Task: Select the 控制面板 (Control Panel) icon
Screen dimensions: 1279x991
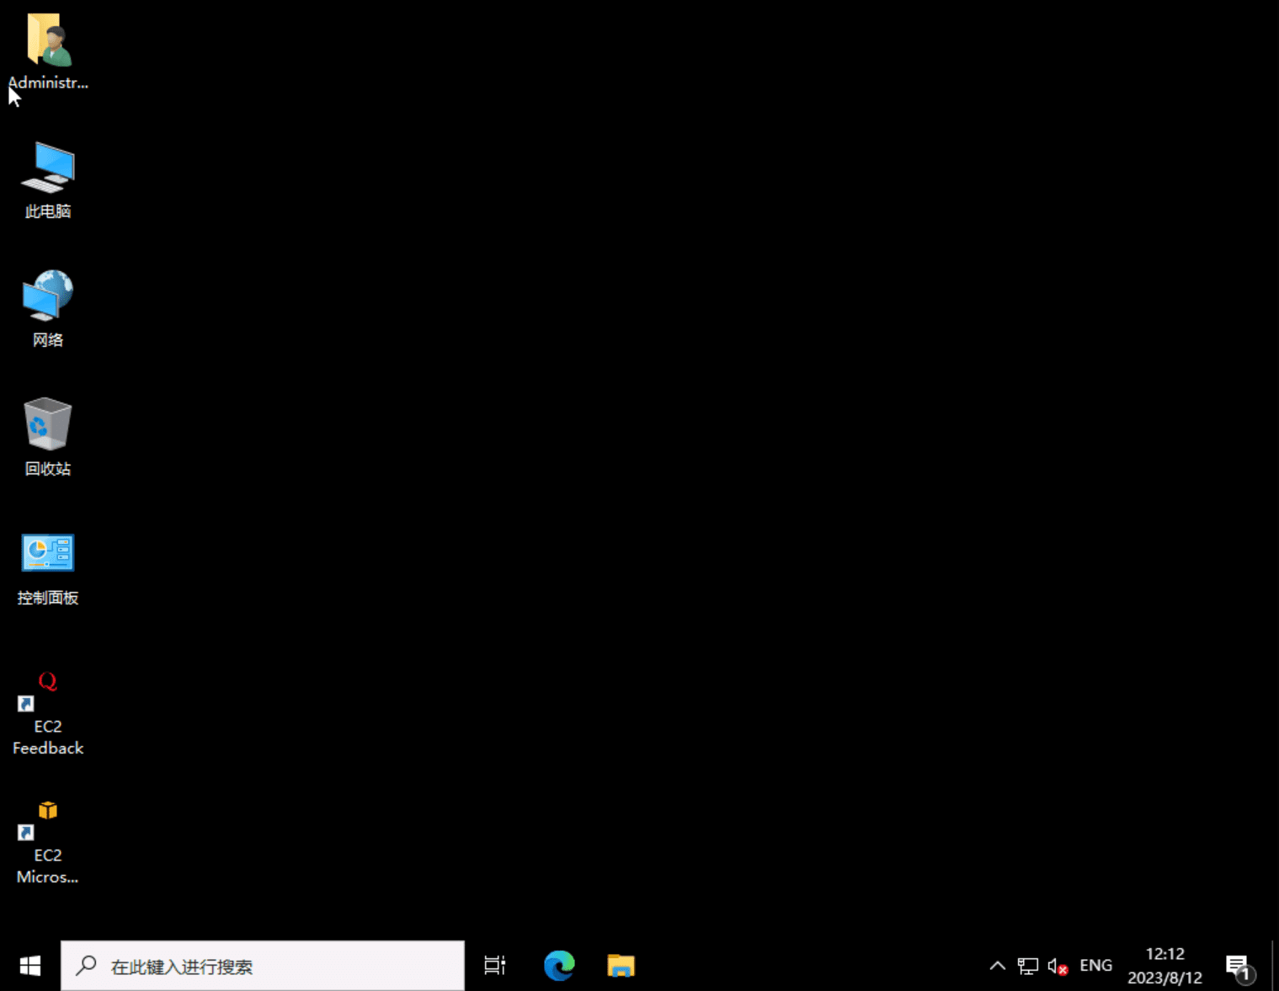Action: 48,554
